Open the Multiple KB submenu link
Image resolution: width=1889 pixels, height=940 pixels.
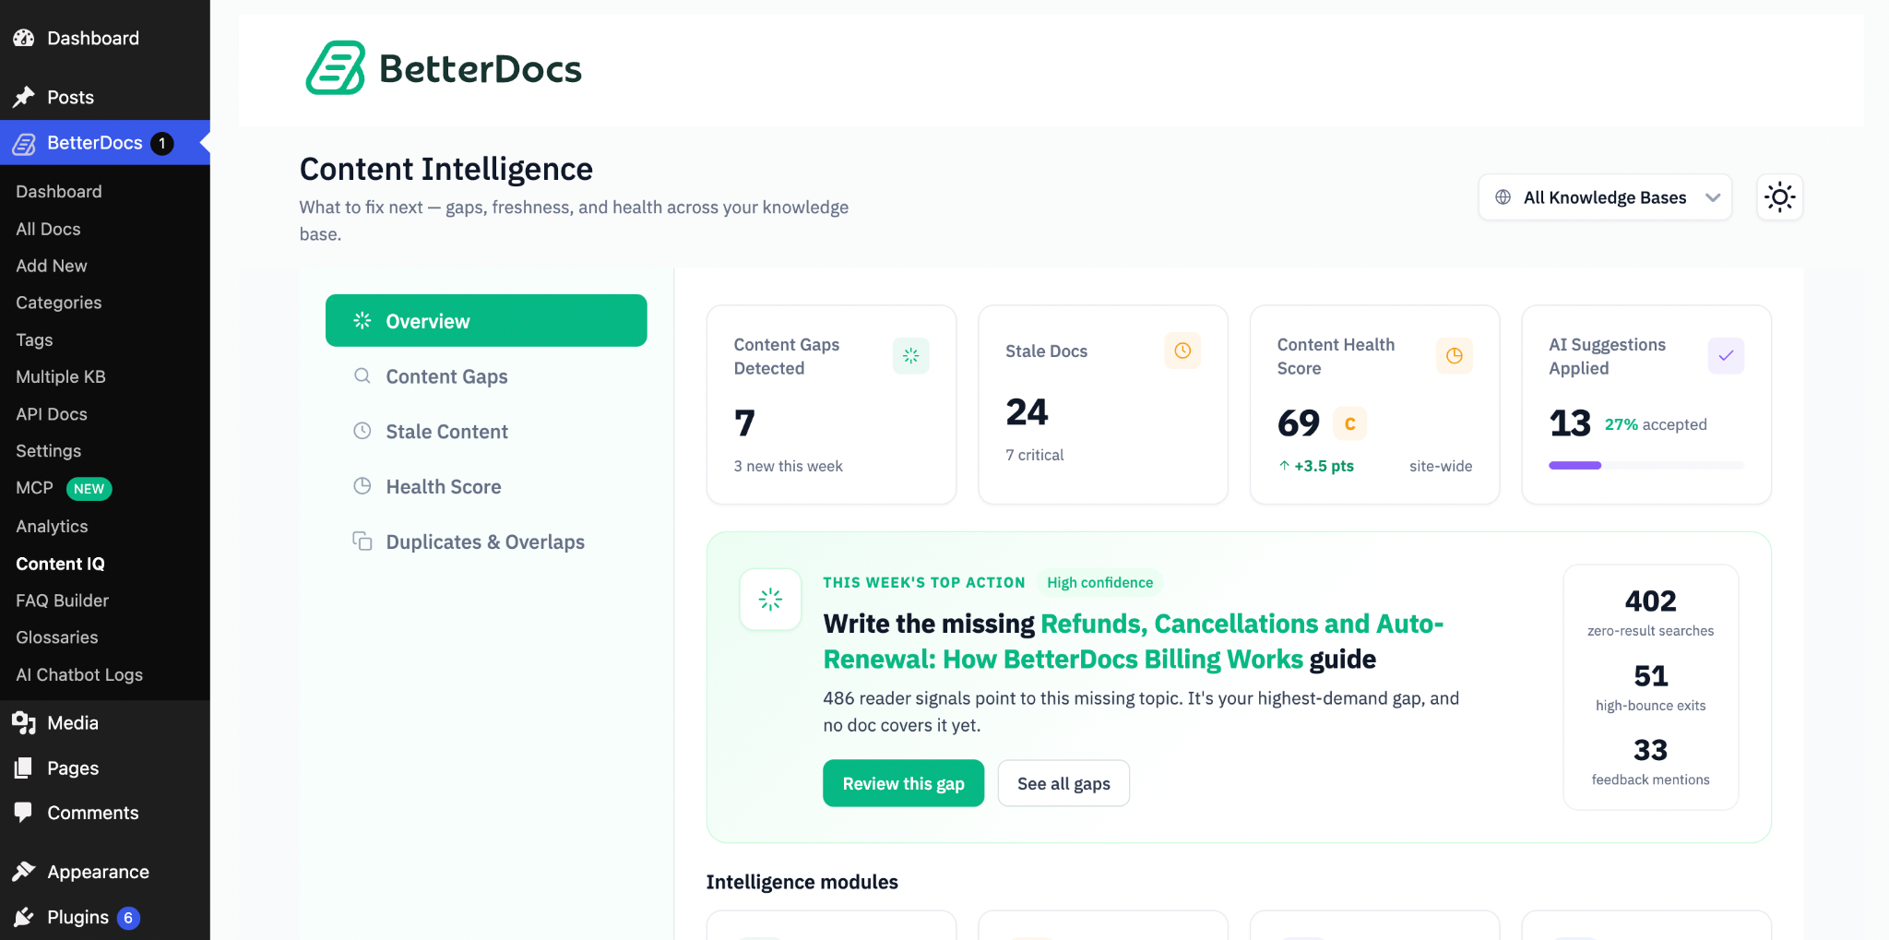pos(61,377)
